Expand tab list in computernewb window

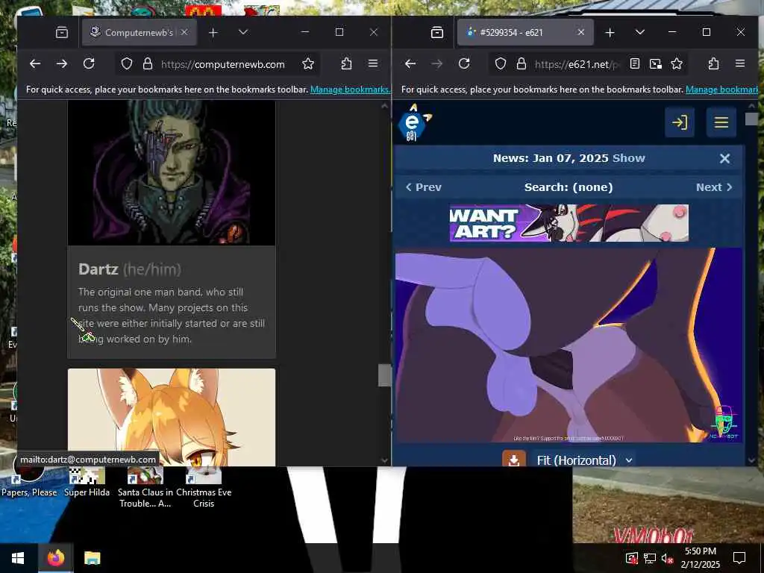coord(243,32)
